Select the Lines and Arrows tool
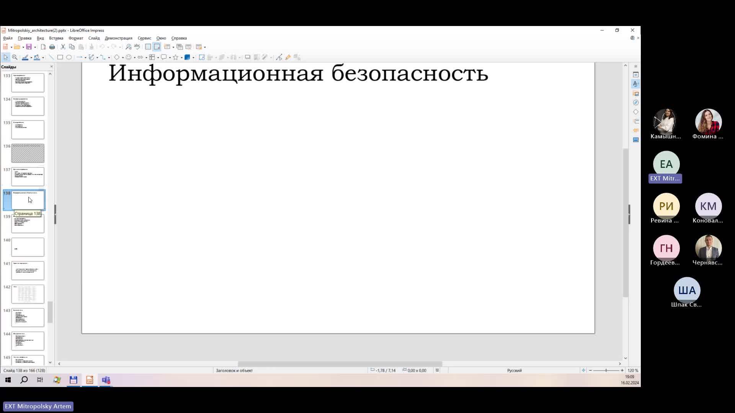 [80, 57]
